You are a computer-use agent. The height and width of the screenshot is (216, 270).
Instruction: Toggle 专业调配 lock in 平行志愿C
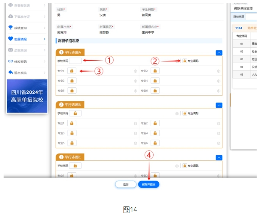[x=185, y=165]
